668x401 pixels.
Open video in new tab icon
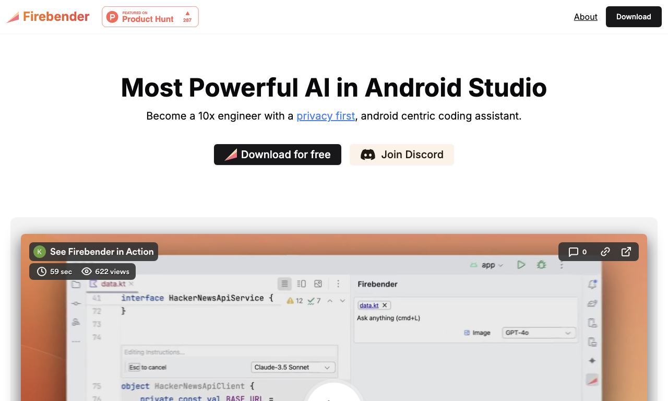point(626,252)
